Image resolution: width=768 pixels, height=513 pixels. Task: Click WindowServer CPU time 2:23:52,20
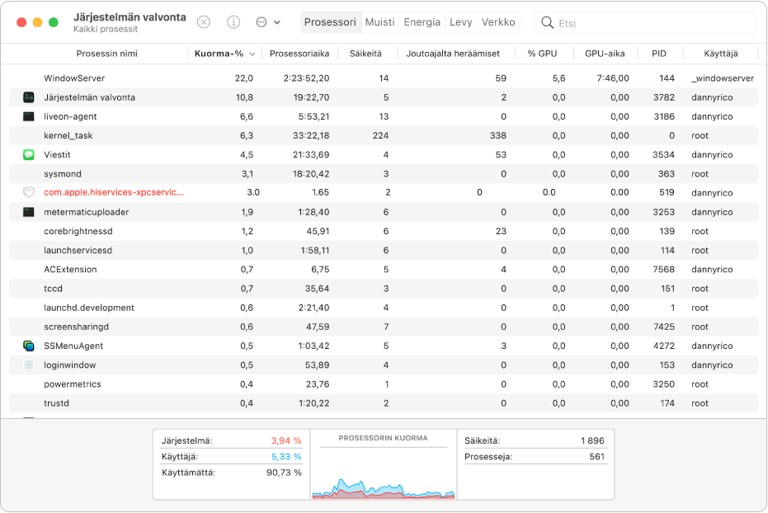click(x=306, y=78)
